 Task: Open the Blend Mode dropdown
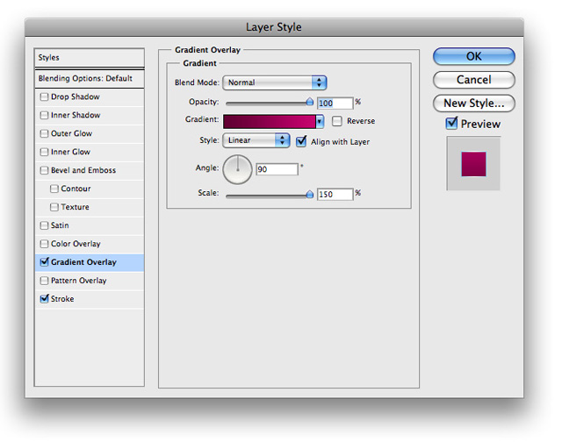pos(275,82)
